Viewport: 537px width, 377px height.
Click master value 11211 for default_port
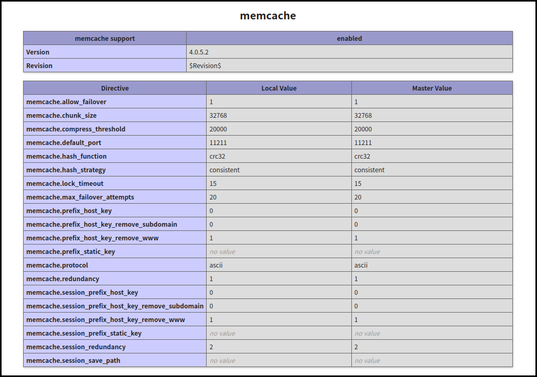point(363,142)
